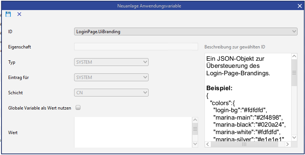Click the description panel scroll left arrow
Image resolution: width=305 pixels, height=155 pixels.
[208, 144]
